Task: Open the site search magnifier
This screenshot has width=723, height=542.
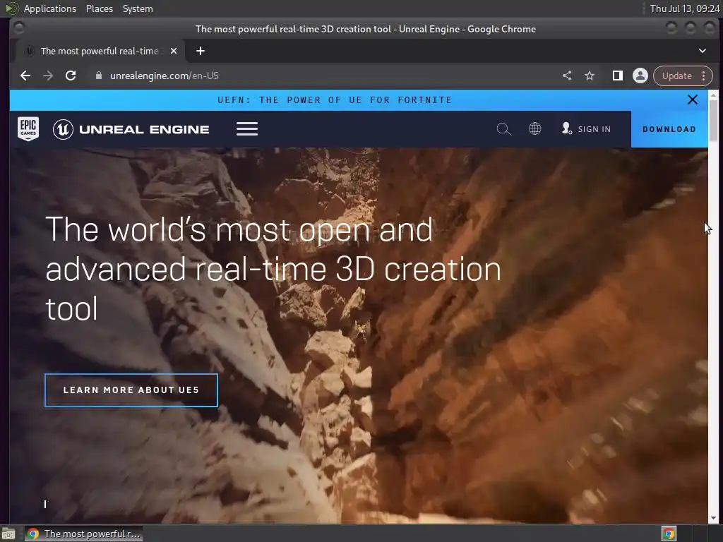Action: (x=503, y=129)
